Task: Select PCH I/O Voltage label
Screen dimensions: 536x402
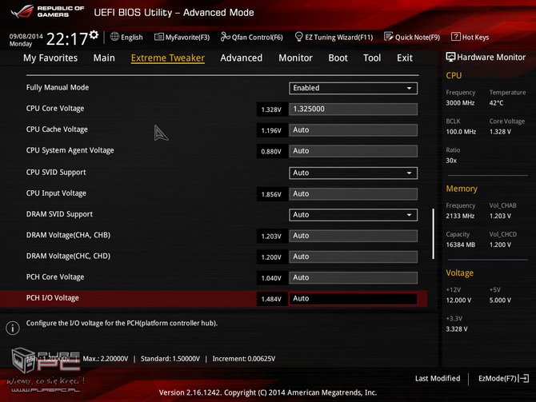Action: [x=52, y=298]
